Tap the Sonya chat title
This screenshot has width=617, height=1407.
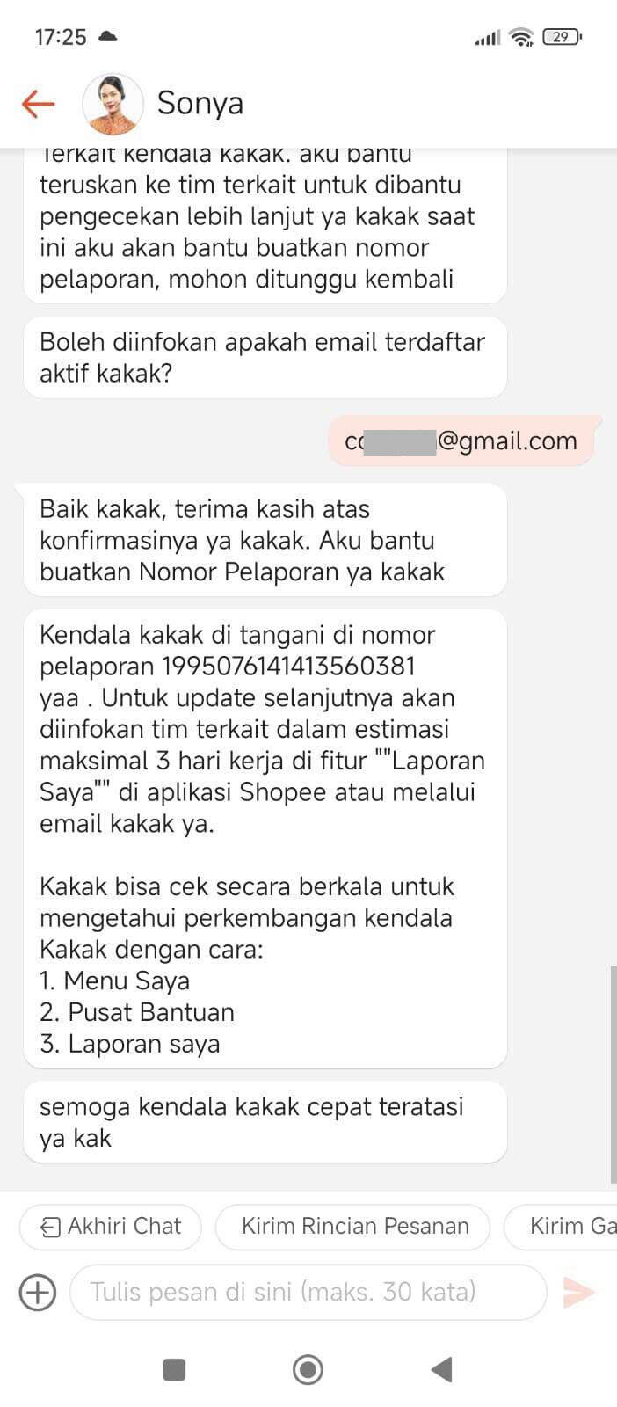pyautogui.click(x=200, y=104)
